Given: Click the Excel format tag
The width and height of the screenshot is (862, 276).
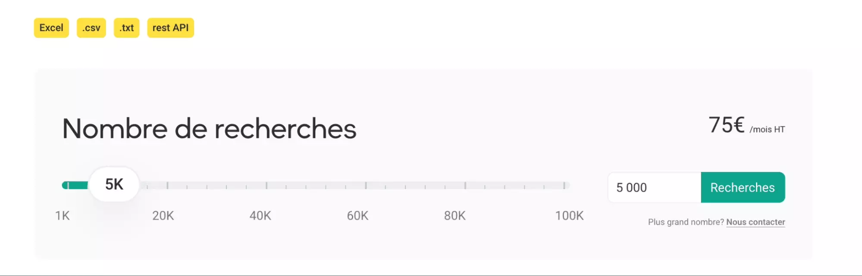Looking at the screenshot, I should pos(51,28).
